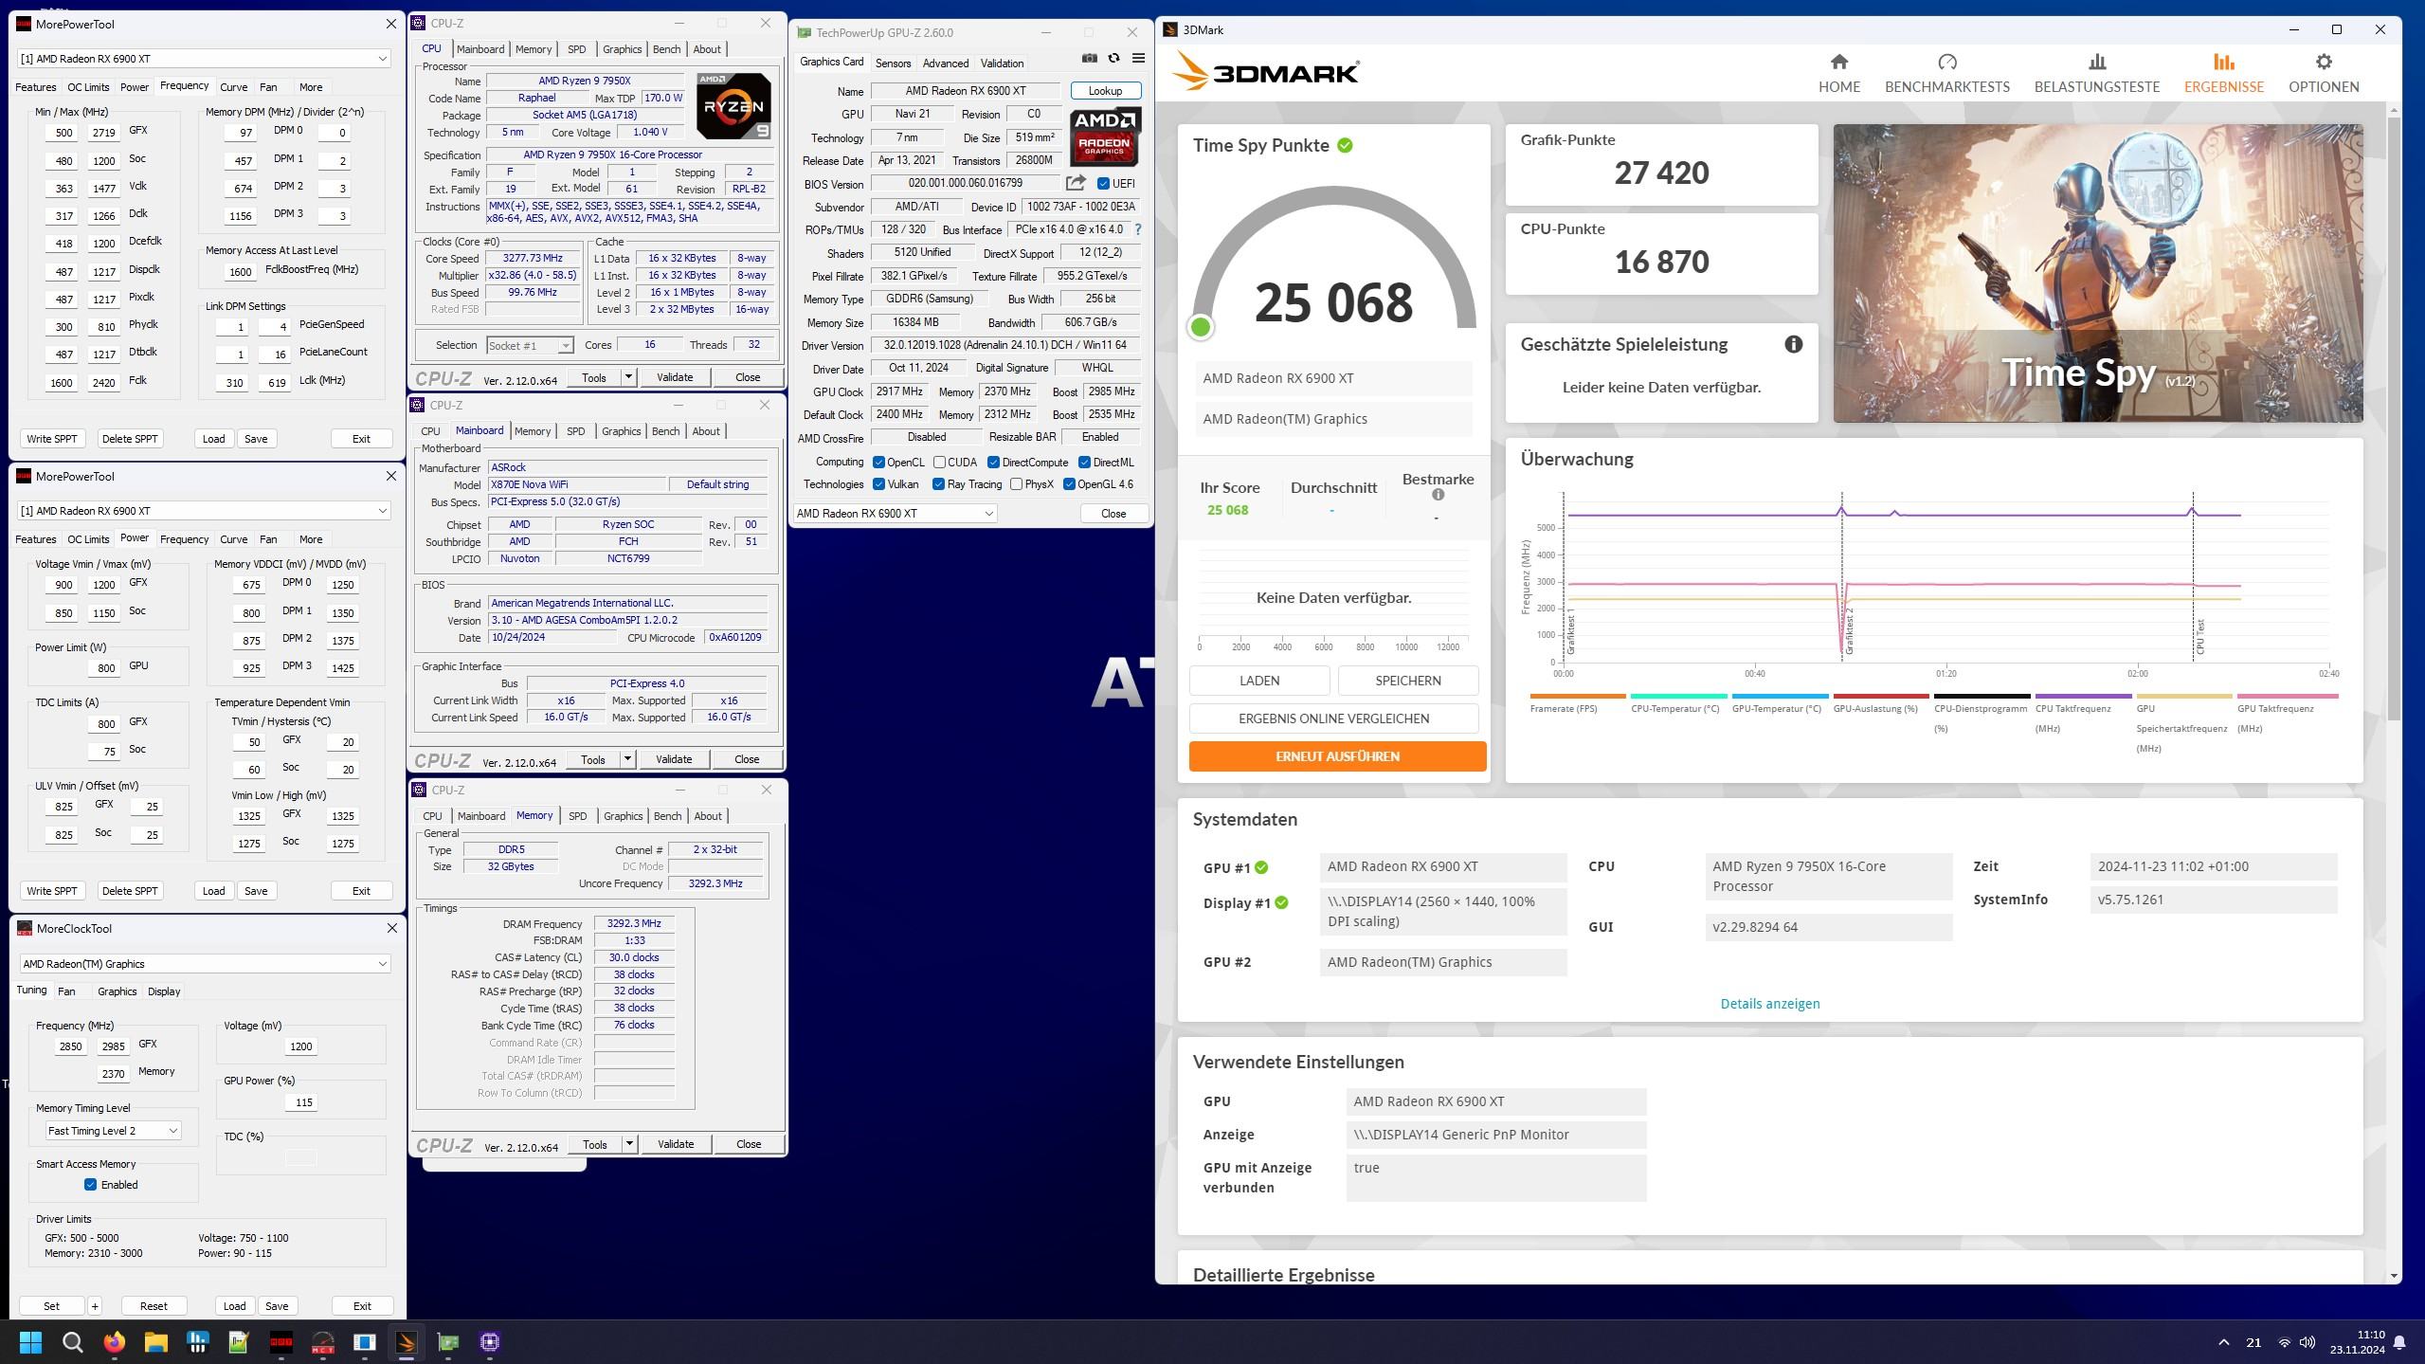2425x1364 pixels.
Task: Click the Time Spy preview image
Action: (x=2097, y=273)
